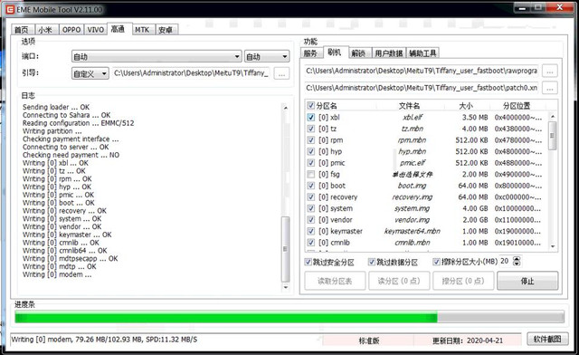Click the 大小 column header

point(466,106)
